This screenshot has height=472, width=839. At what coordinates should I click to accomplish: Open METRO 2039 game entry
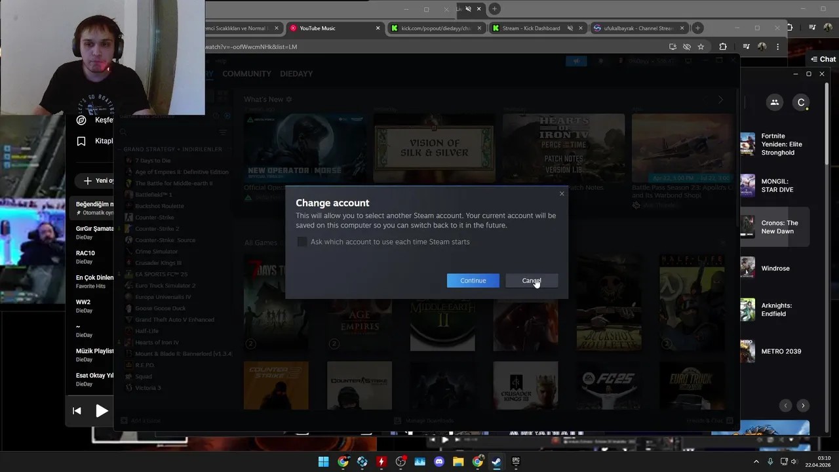coord(775,351)
